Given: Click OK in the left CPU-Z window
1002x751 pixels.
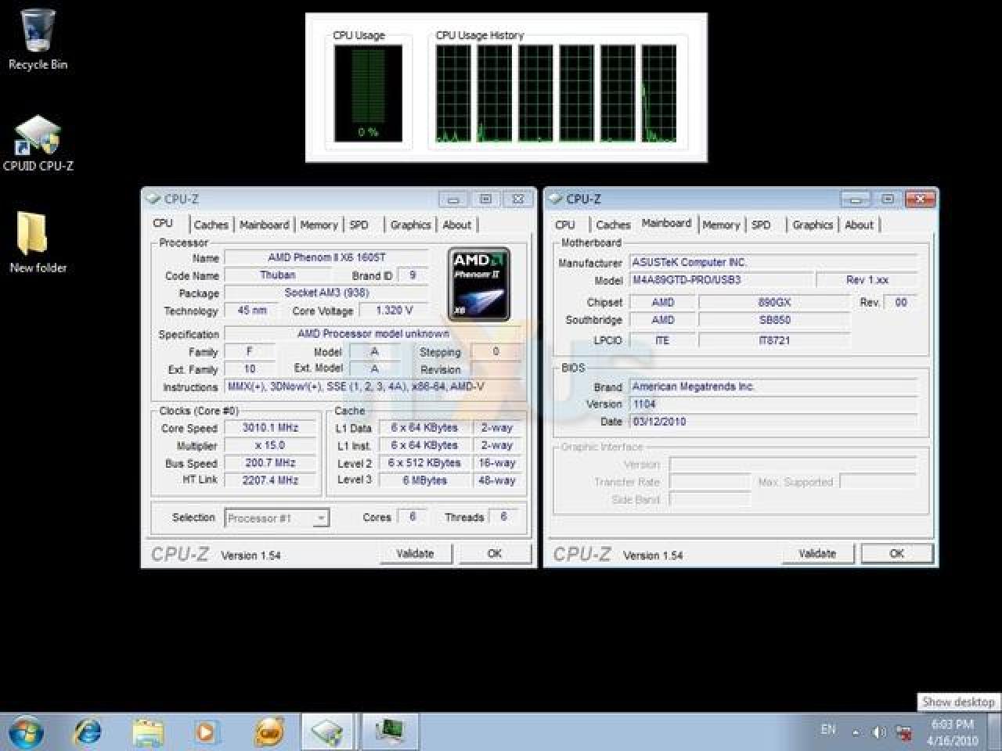Looking at the screenshot, I should coord(494,553).
